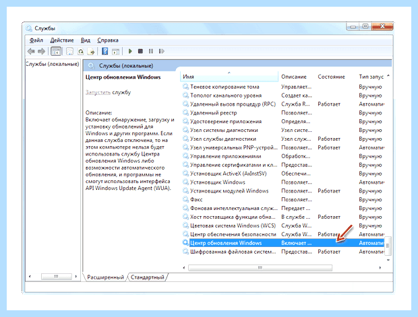
Task: Click the list's scroll right arrow
Action: pyautogui.click(x=380, y=267)
